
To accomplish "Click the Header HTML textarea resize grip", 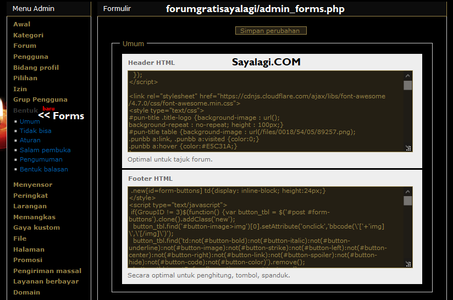I will click(x=408, y=148).
